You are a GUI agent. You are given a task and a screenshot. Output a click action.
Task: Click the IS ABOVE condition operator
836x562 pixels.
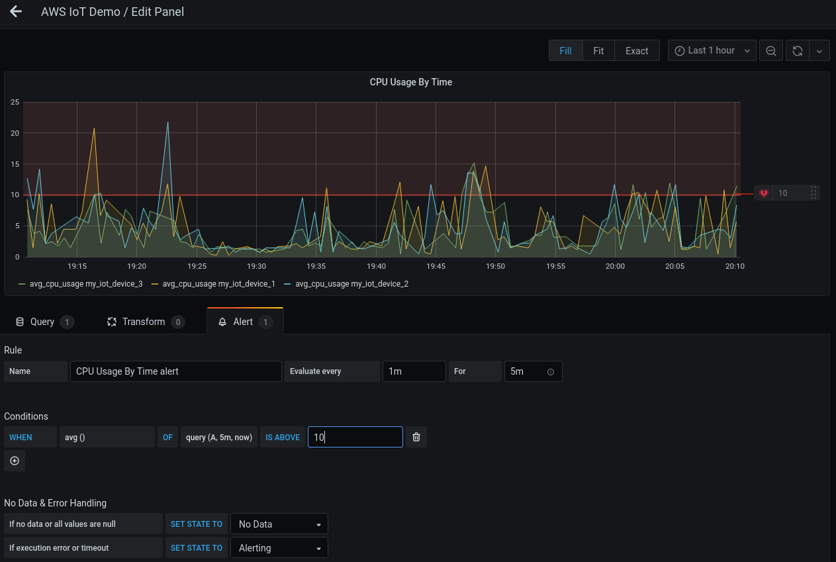[x=283, y=437]
